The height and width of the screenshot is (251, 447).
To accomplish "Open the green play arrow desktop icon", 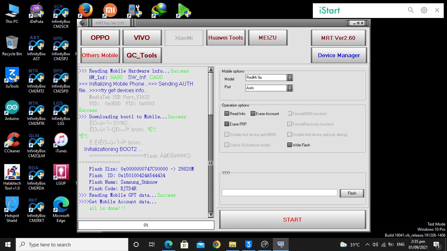I will pyautogui.click(x=184, y=11).
